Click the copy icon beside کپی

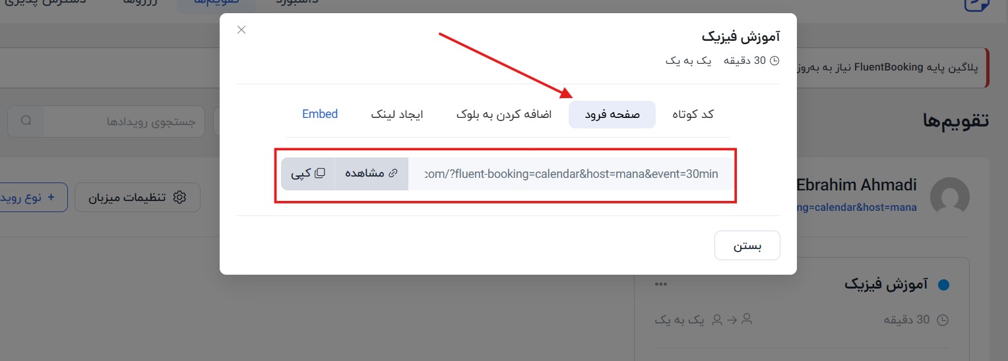pyautogui.click(x=320, y=173)
